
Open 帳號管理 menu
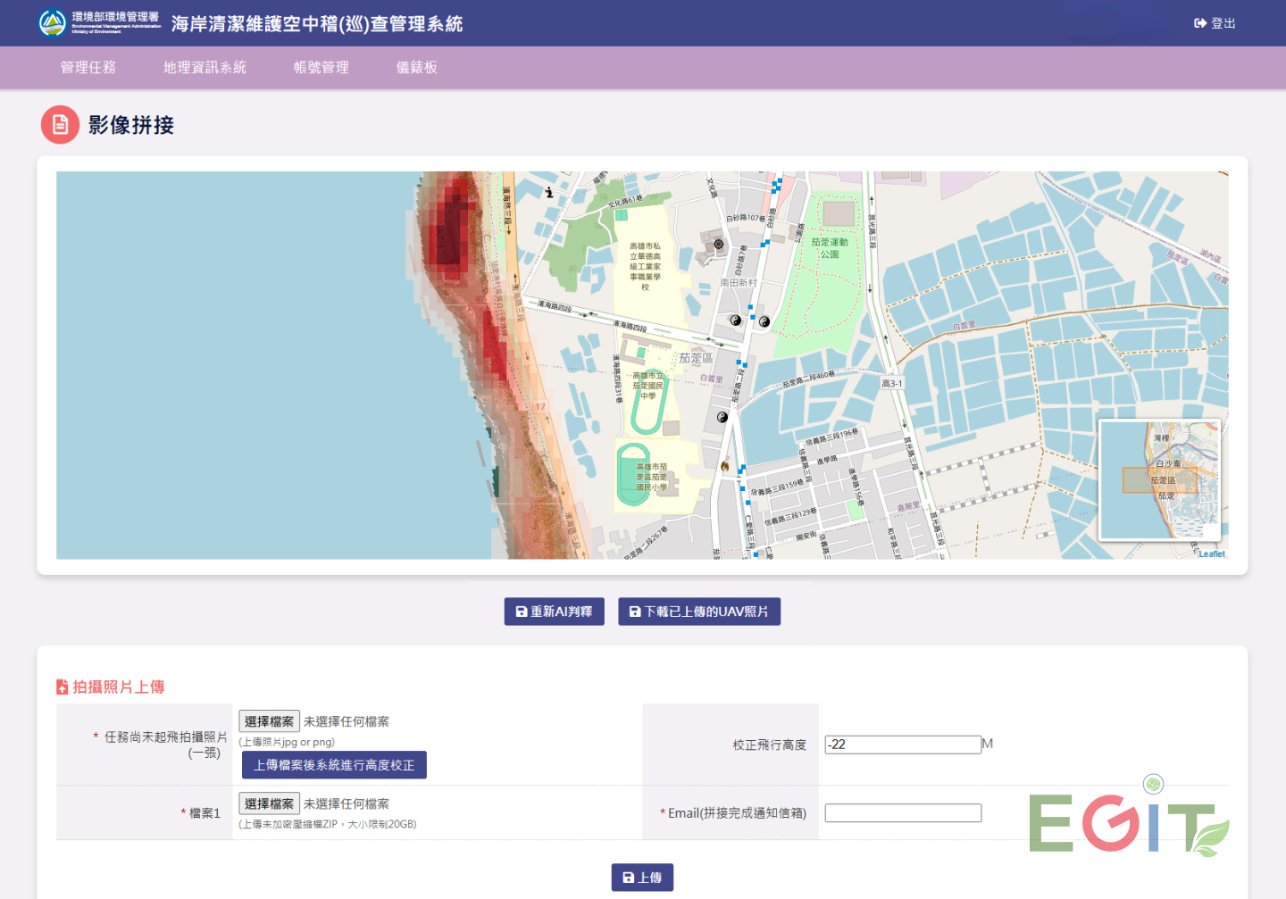pyautogui.click(x=321, y=68)
